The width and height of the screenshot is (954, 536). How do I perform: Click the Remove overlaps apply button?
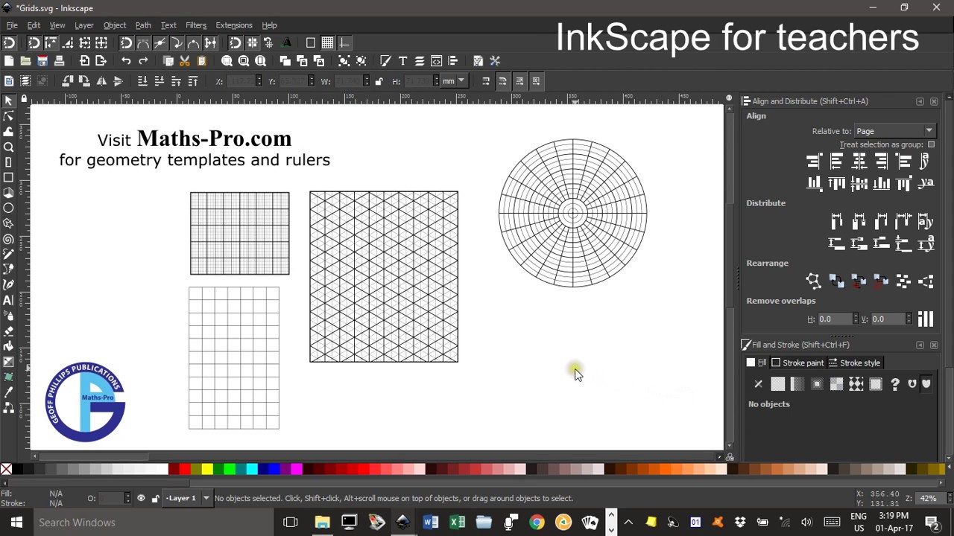[x=925, y=319]
